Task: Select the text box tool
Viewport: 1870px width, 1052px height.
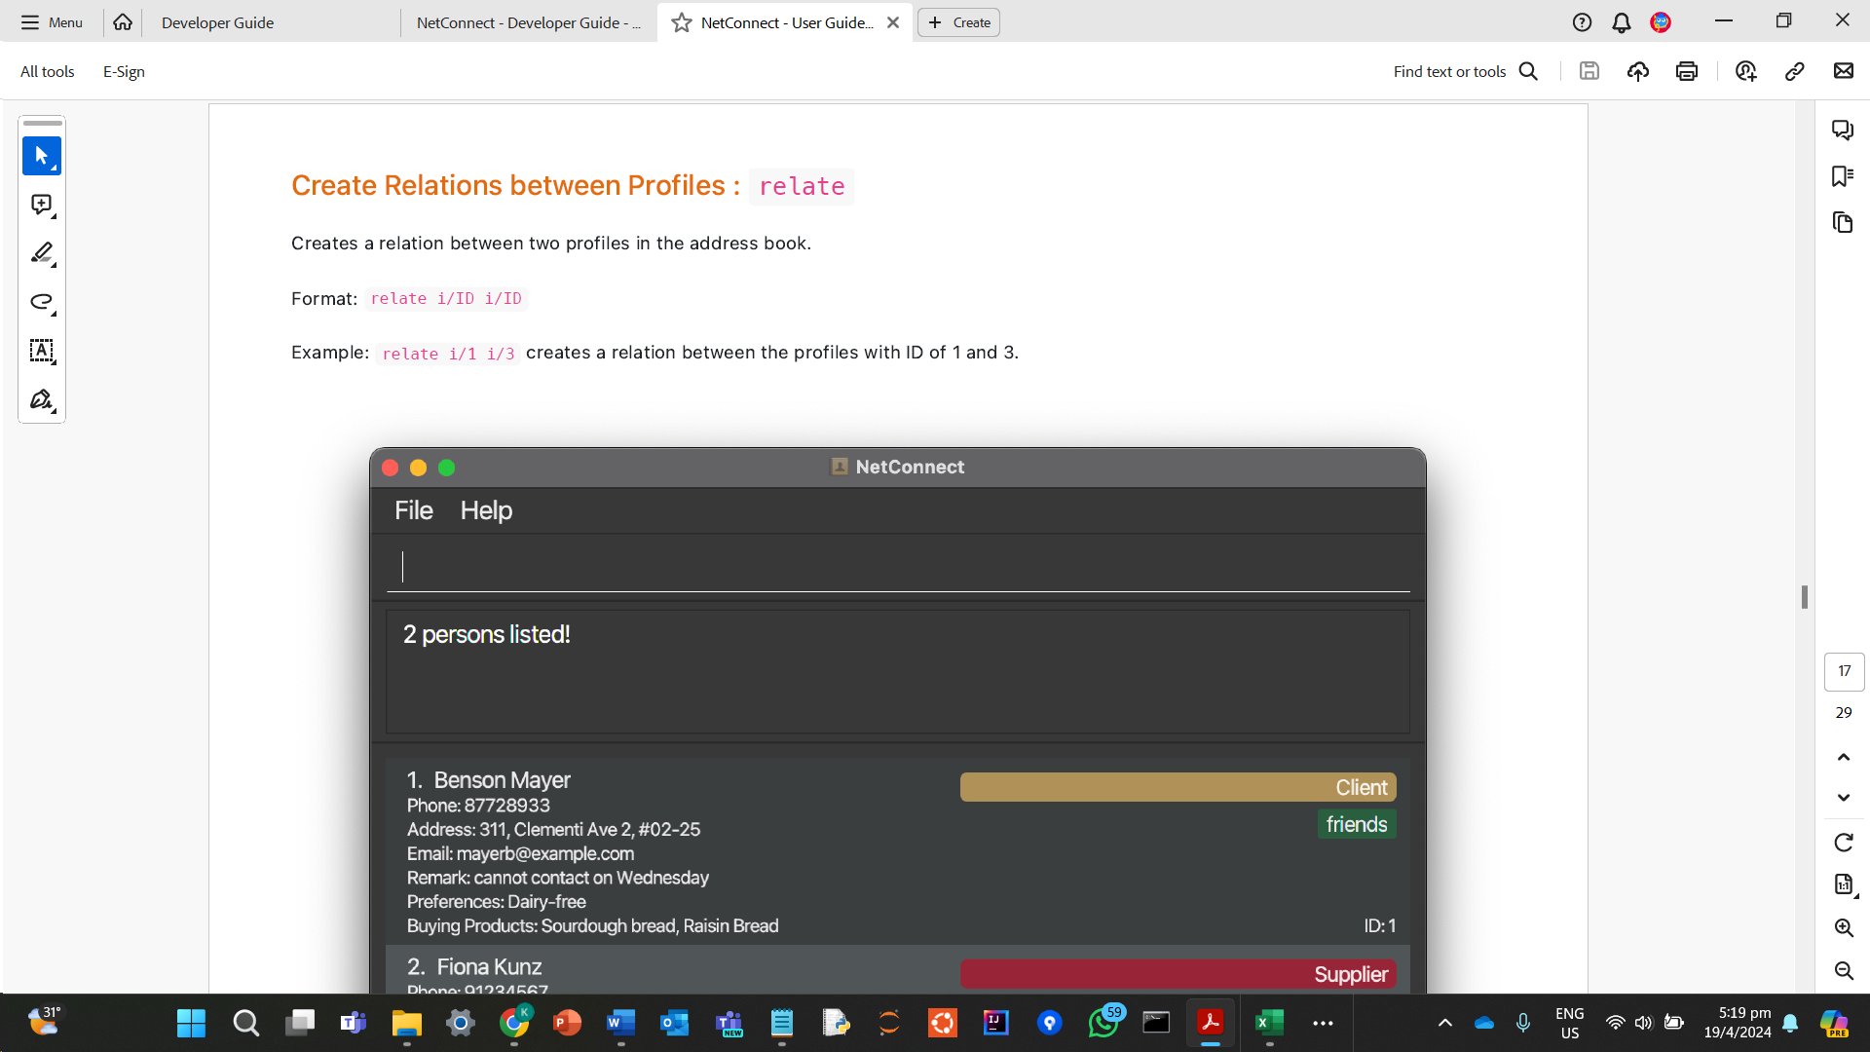Action: 41,351
